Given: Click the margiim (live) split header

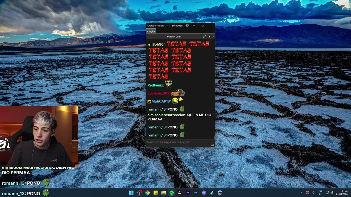Looking at the screenshot, I should pos(174,37).
